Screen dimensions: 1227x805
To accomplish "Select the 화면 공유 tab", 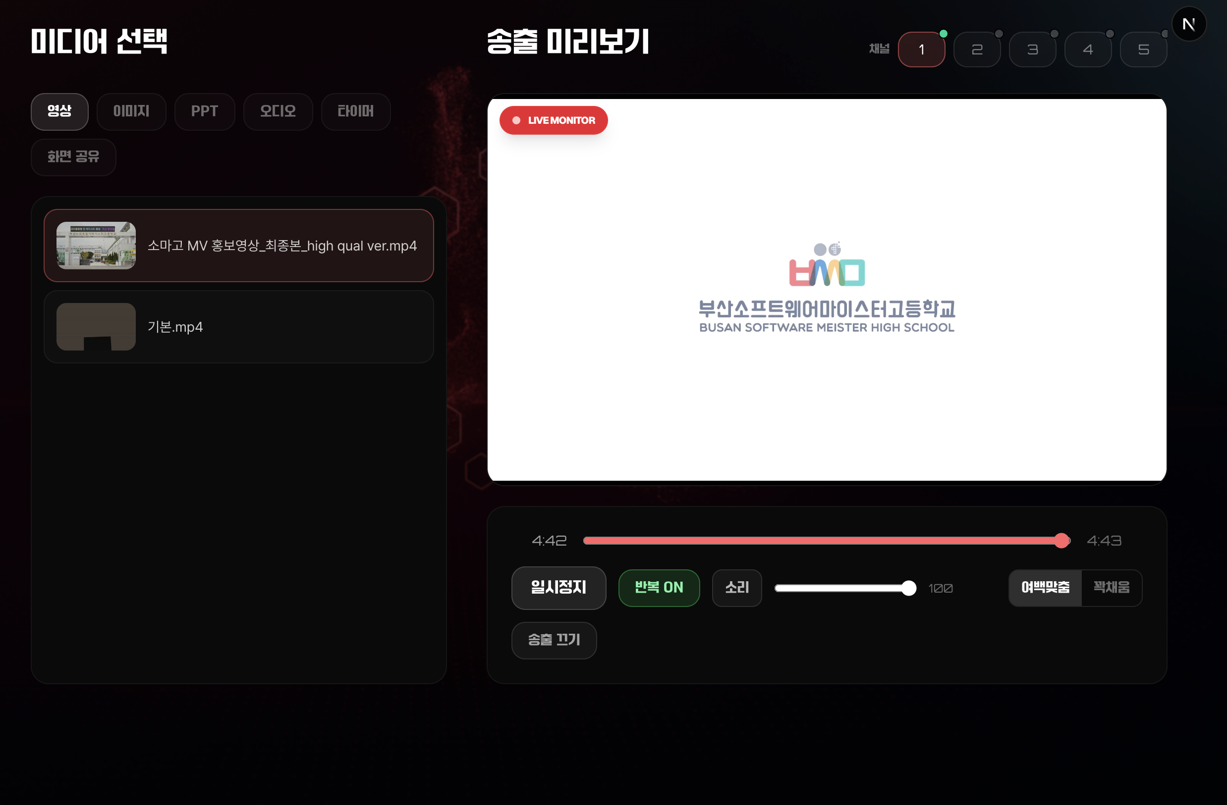I will point(74,156).
